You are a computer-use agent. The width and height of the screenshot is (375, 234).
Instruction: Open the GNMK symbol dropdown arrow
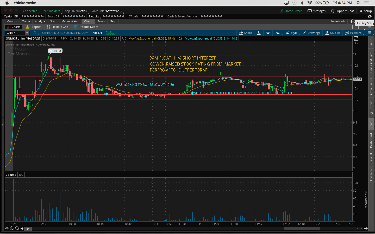pyautogui.click(x=27, y=33)
